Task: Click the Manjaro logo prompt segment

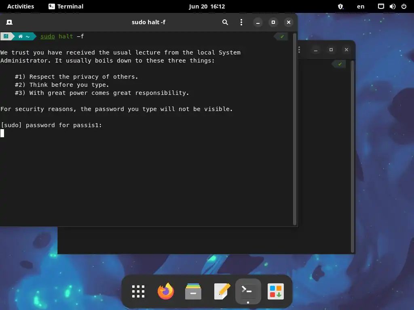Action: 6,36
